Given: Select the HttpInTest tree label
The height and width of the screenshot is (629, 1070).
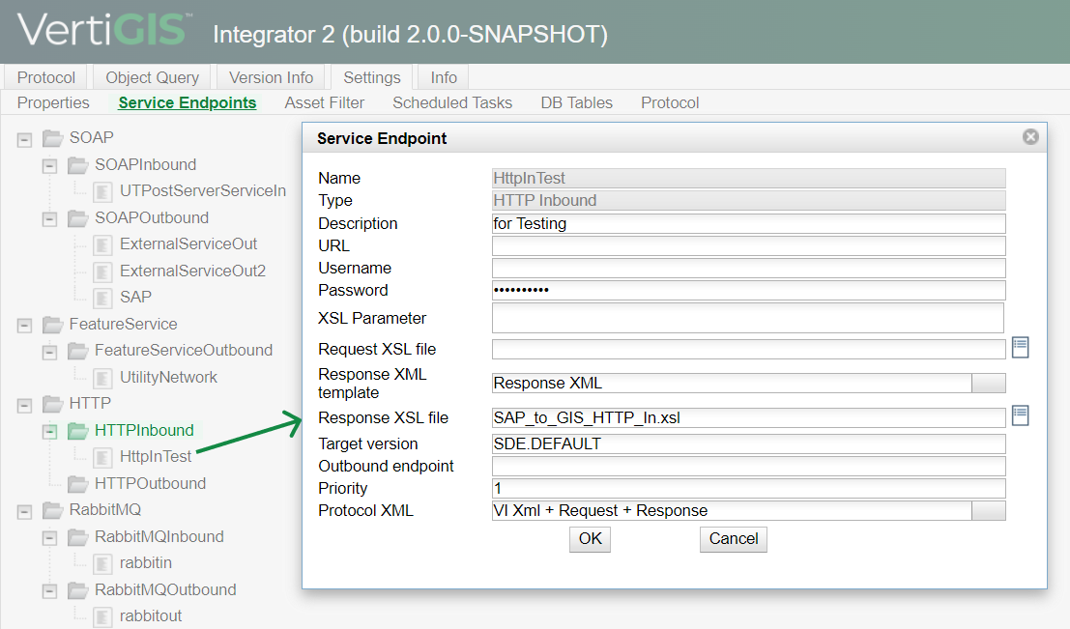Looking at the screenshot, I should 156,456.
